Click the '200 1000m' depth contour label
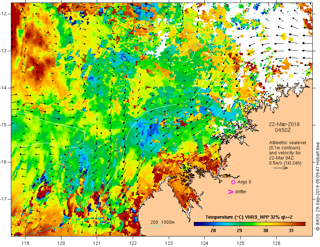The image size is (320, 247). click(x=163, y=222)
